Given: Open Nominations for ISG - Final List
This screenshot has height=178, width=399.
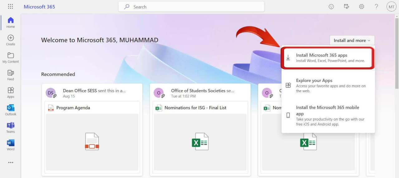Looking at the screenshot, I should 195,108.
